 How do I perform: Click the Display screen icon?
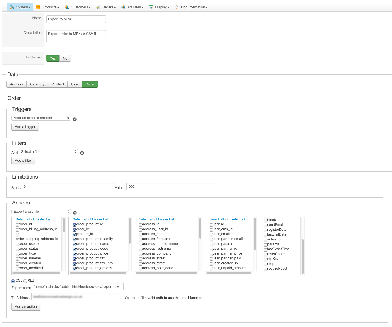(x=151, y=7)
